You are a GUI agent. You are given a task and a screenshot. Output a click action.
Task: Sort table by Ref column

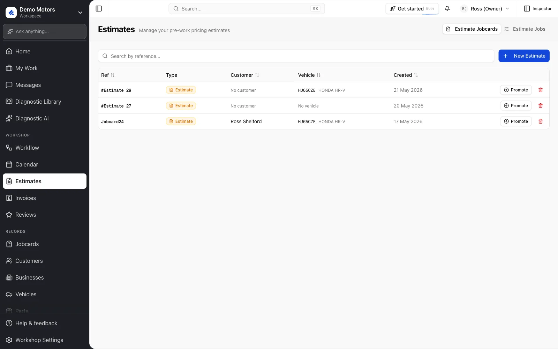(108, 75)
